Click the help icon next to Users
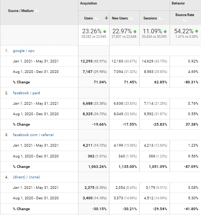This screenshot has width=201, height=215. 97,18
